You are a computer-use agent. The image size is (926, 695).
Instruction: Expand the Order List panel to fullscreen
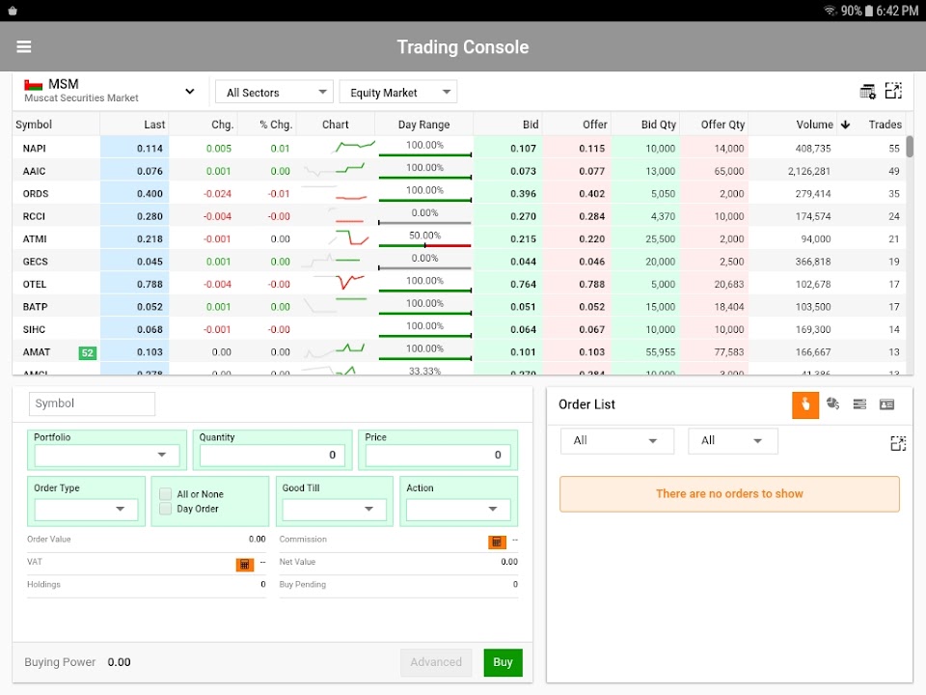(x=897, y=443)
